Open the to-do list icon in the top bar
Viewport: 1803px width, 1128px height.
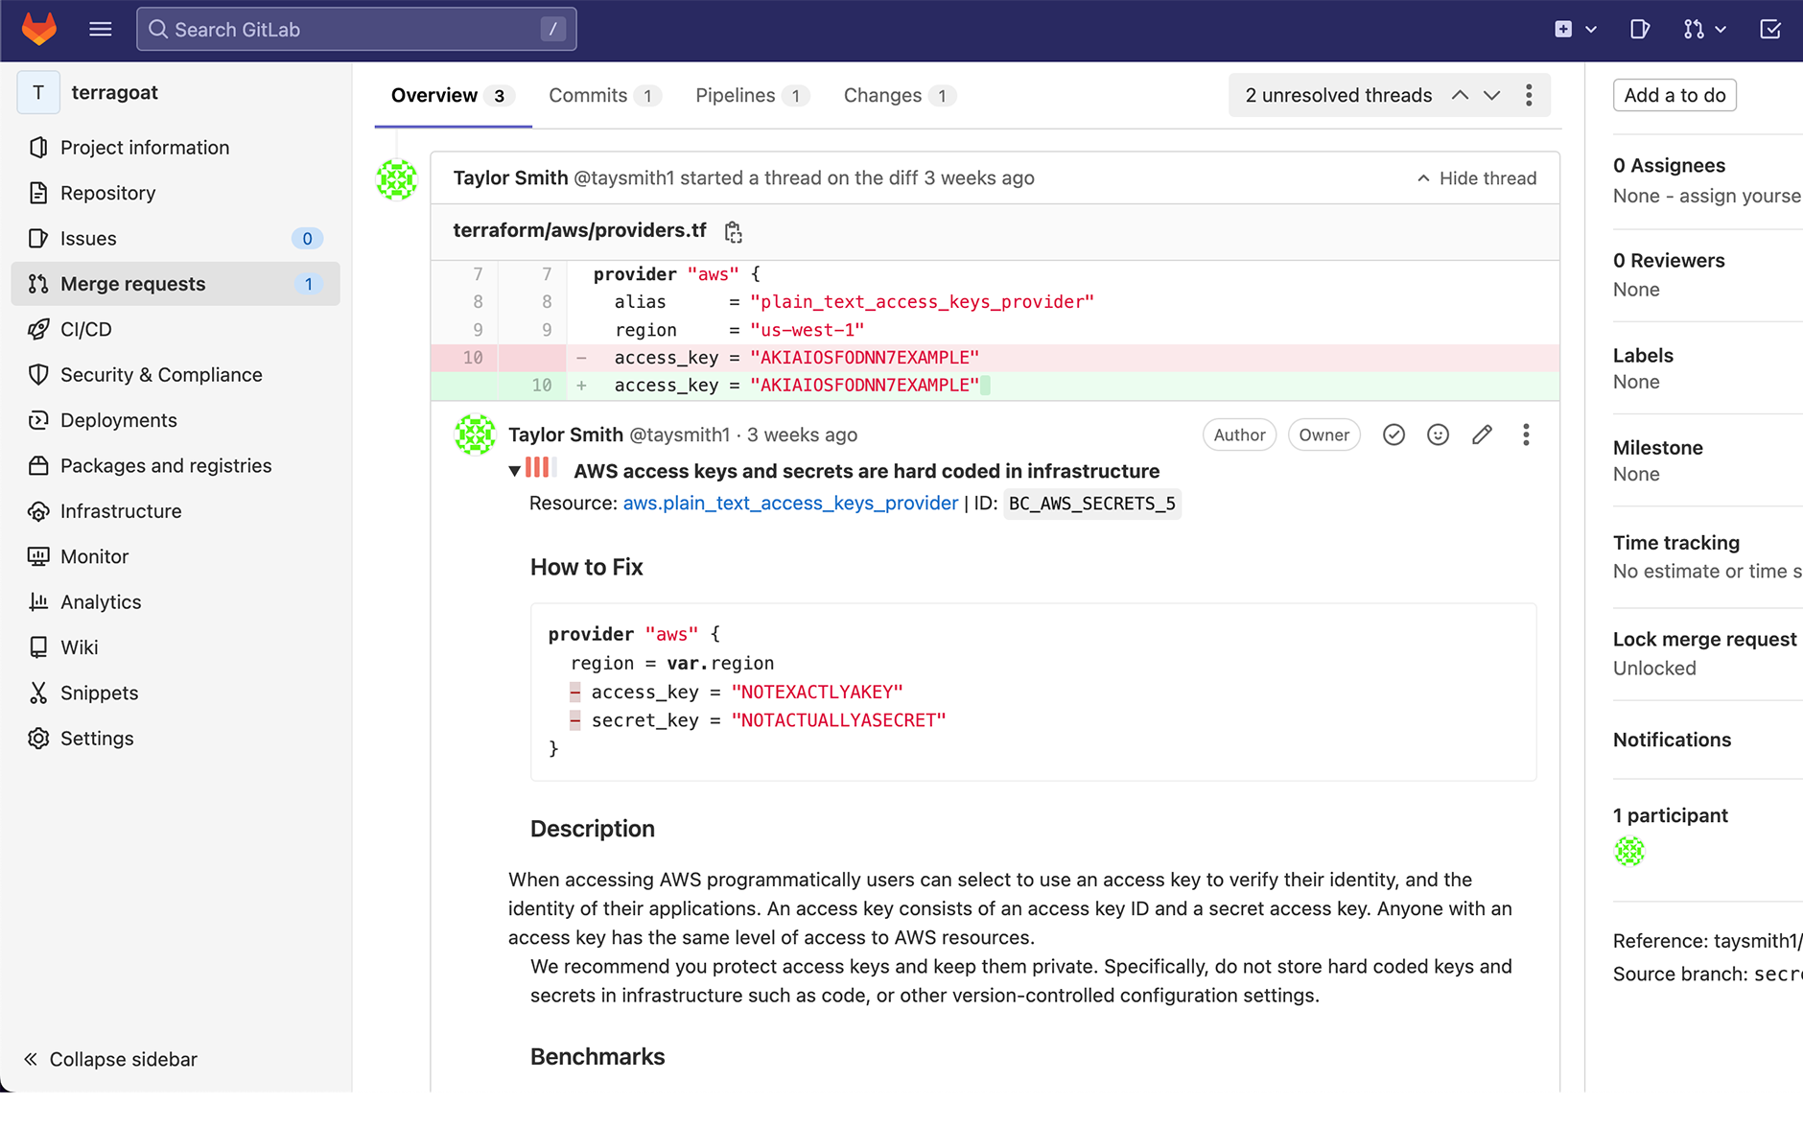coord(1769,29)
